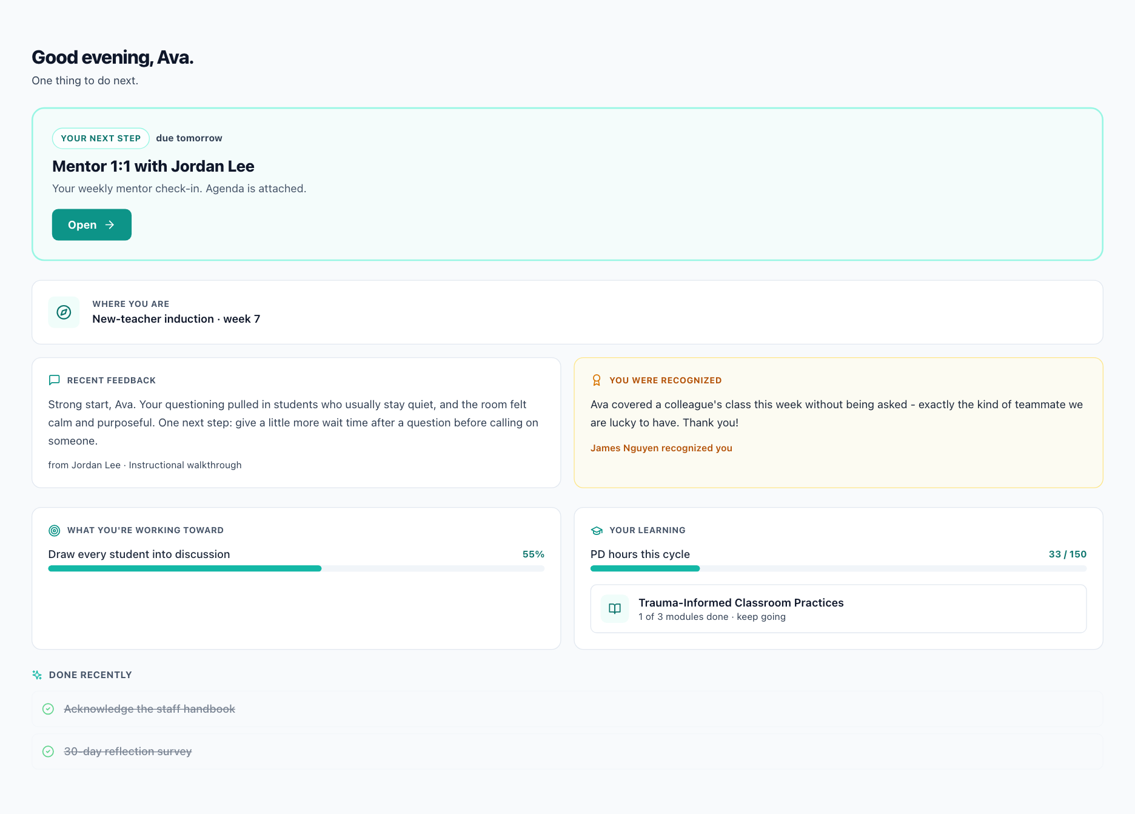The image size is (1135, 814).
Task: Click the sparkle icon next to Done Recently
Action: [37, 675]
